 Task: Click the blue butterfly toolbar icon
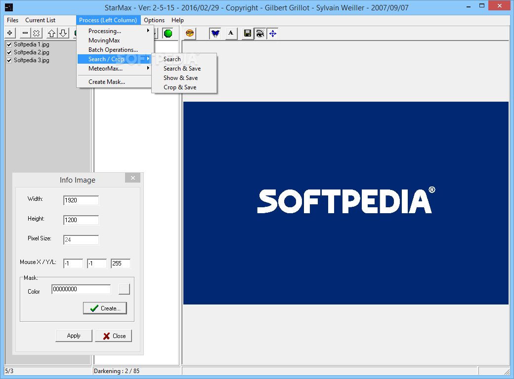[x=215, y=34]
